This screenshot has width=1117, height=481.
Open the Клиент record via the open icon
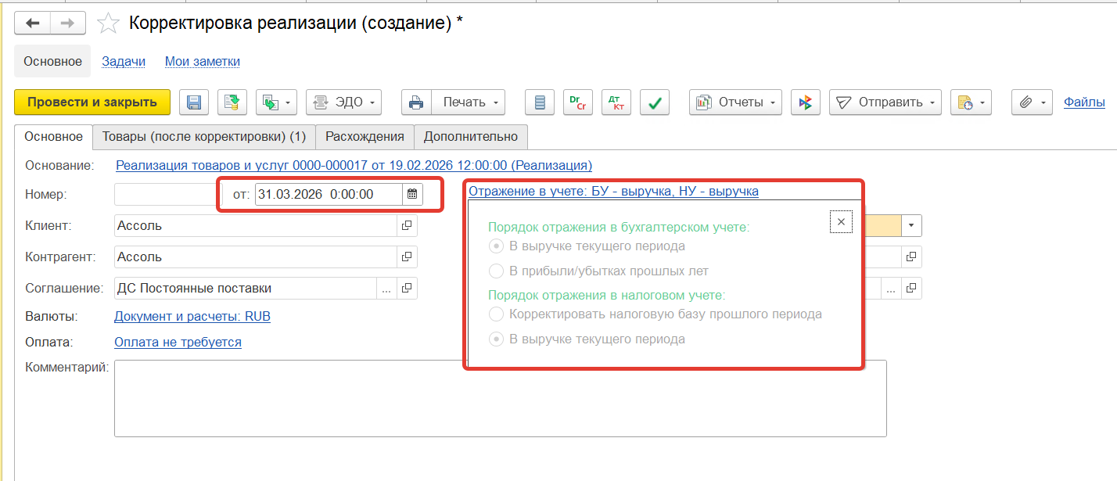pos(408,226)
